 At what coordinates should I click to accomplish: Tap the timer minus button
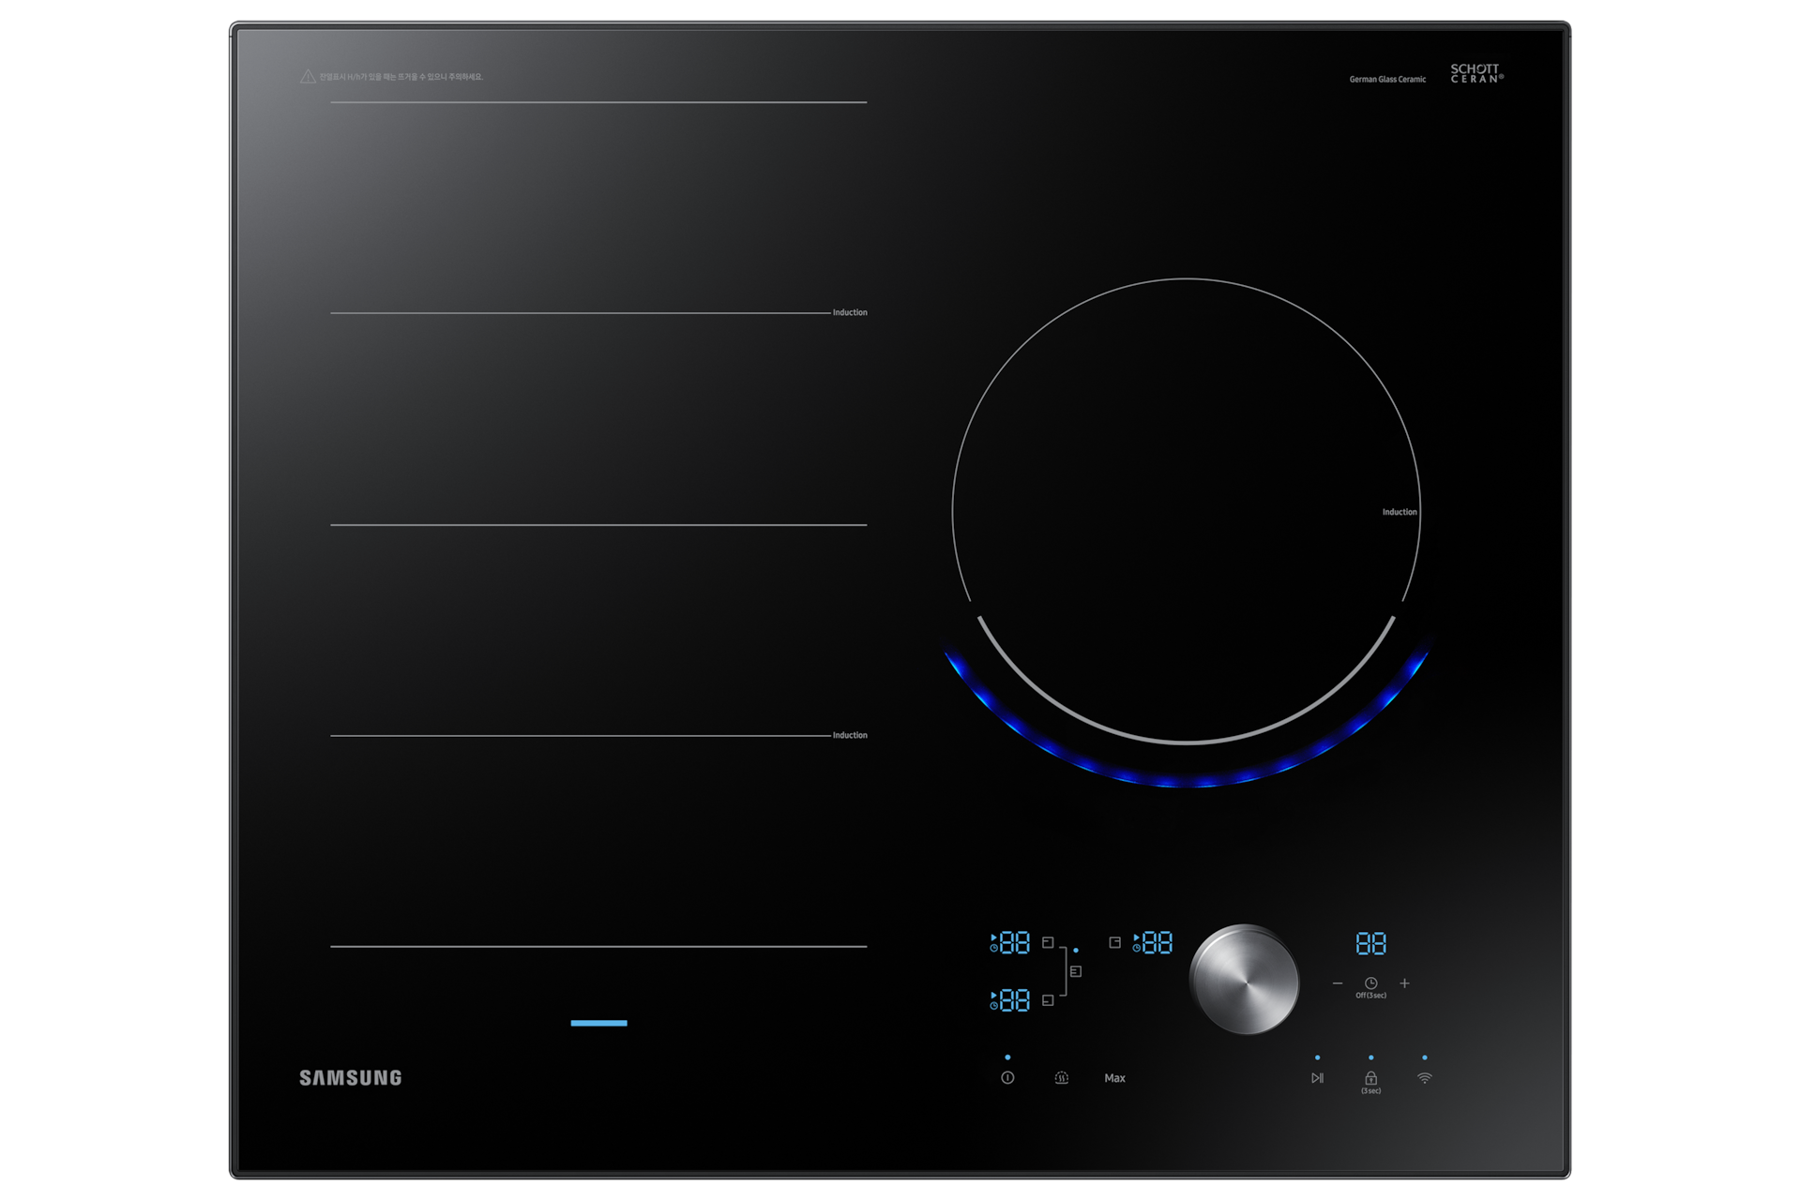pos(1338,983)
